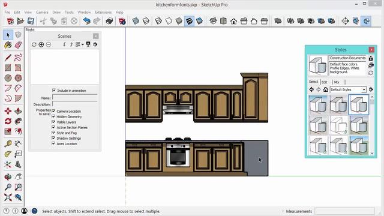Click the help question mark icon

(35, 211)
